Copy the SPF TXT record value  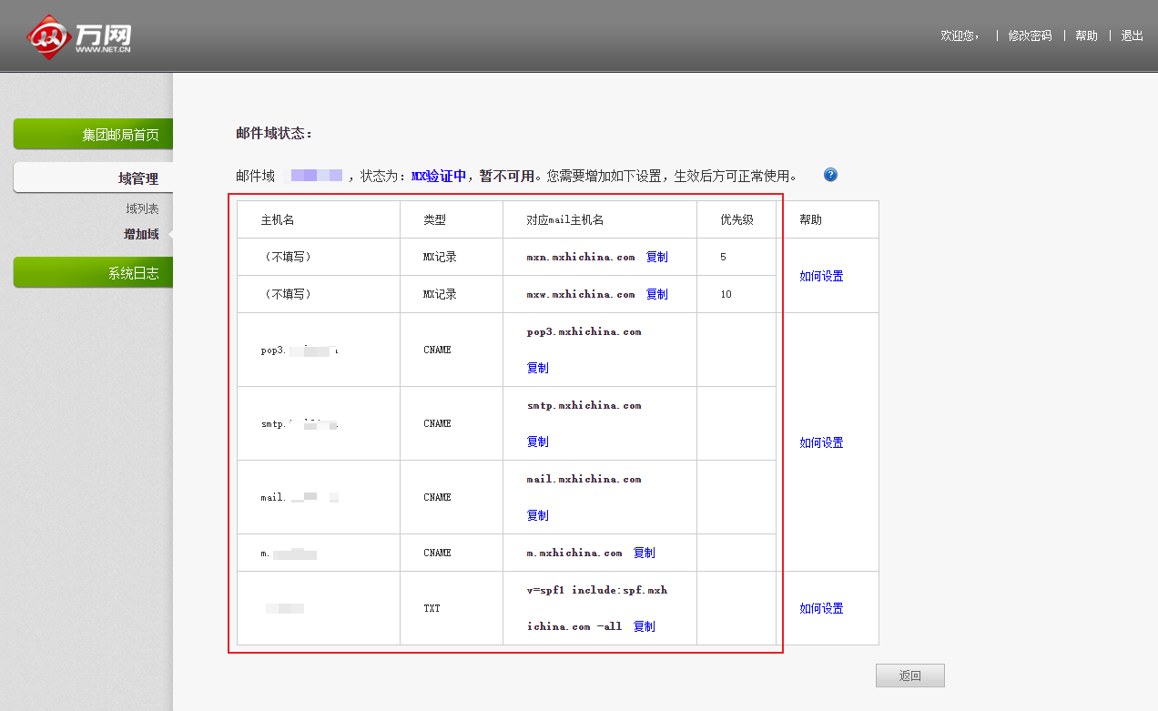coord(646,626)
